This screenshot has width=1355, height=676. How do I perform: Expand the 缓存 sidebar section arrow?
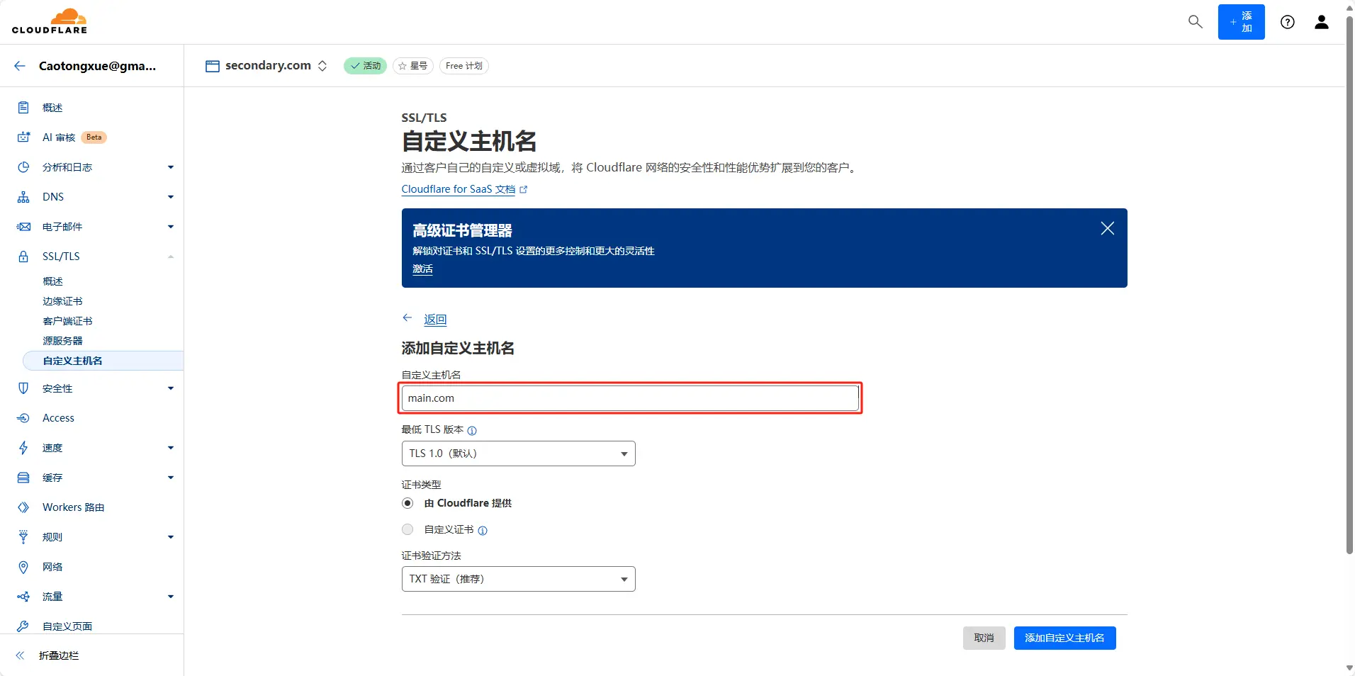[x=171, y=478]
